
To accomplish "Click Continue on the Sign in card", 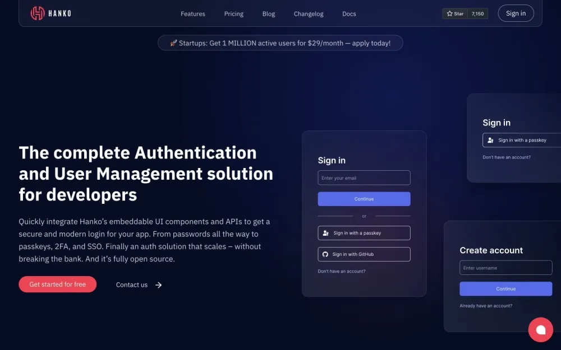I will pos(364,198).
